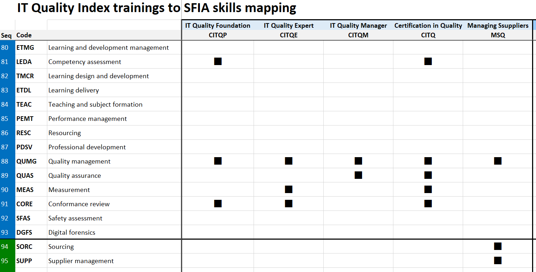Image resolution: width=536 pixels, height=272 pixels.
Task: Select the 'PEMT' code cell
Action: [x=31, y=119]
